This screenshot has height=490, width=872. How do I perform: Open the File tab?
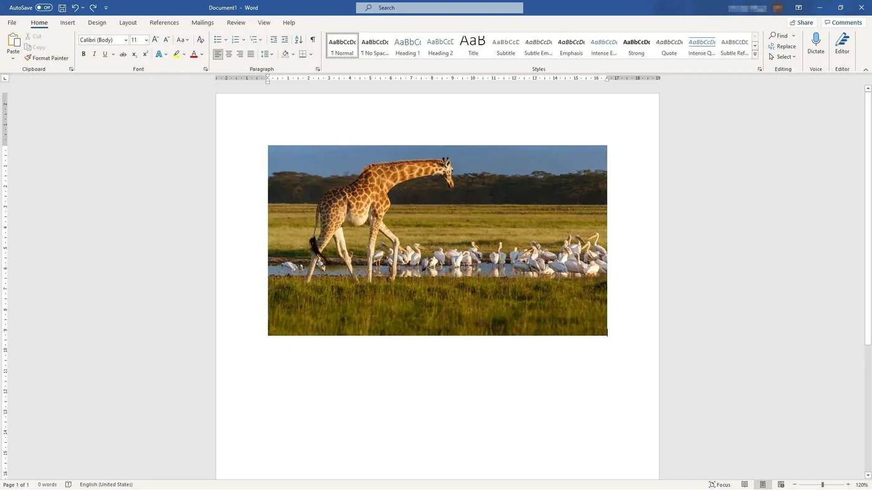pyautogui.click(x=12, y=22)
